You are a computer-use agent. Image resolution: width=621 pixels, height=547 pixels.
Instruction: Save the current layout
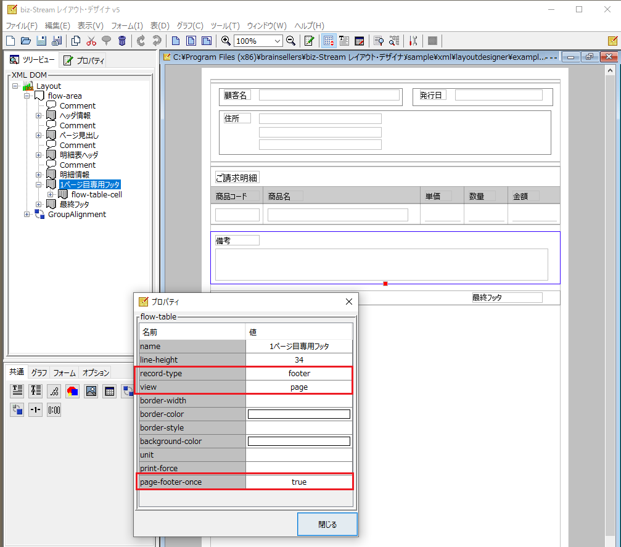pyautogui.click(x=41, y=41)
